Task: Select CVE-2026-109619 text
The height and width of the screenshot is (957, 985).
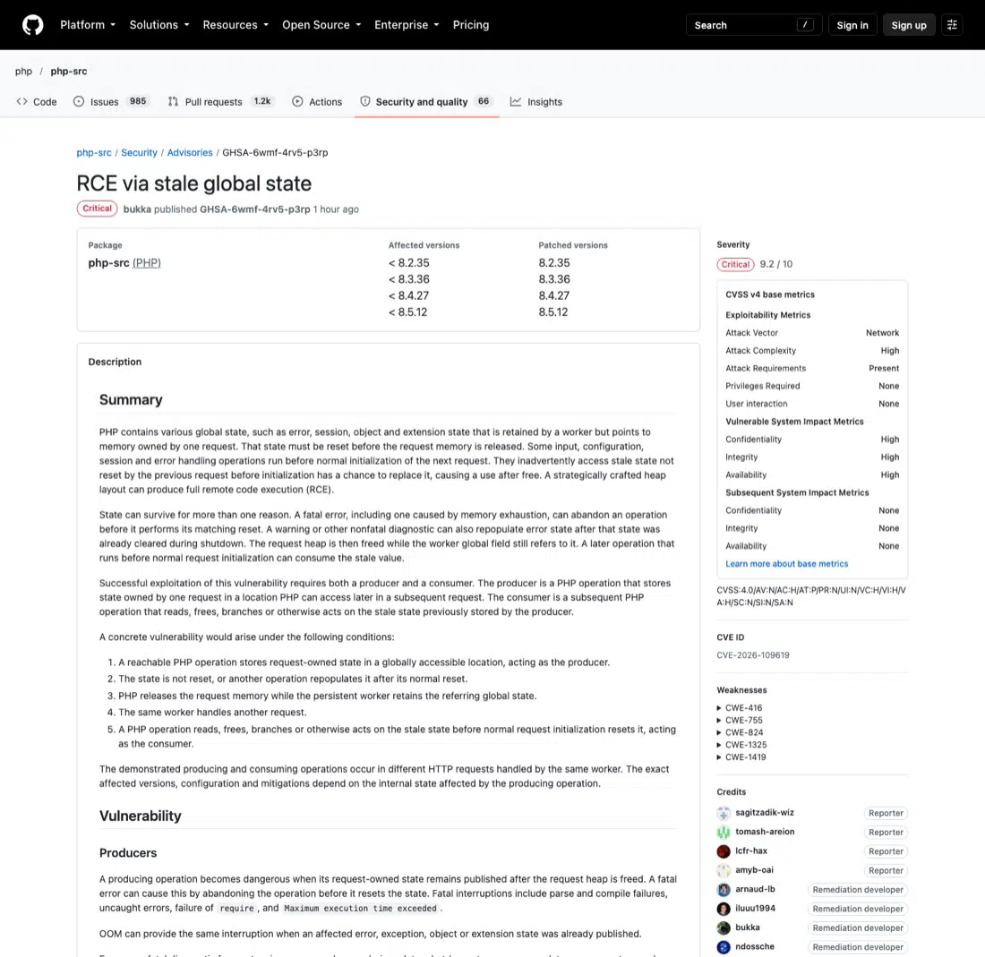Action: (x=752, y=655)
